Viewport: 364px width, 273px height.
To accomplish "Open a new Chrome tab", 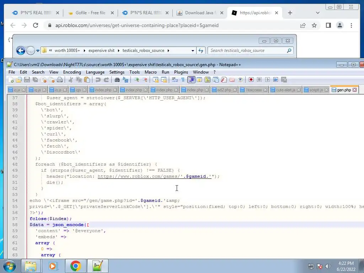I will (x=290, y=13).
